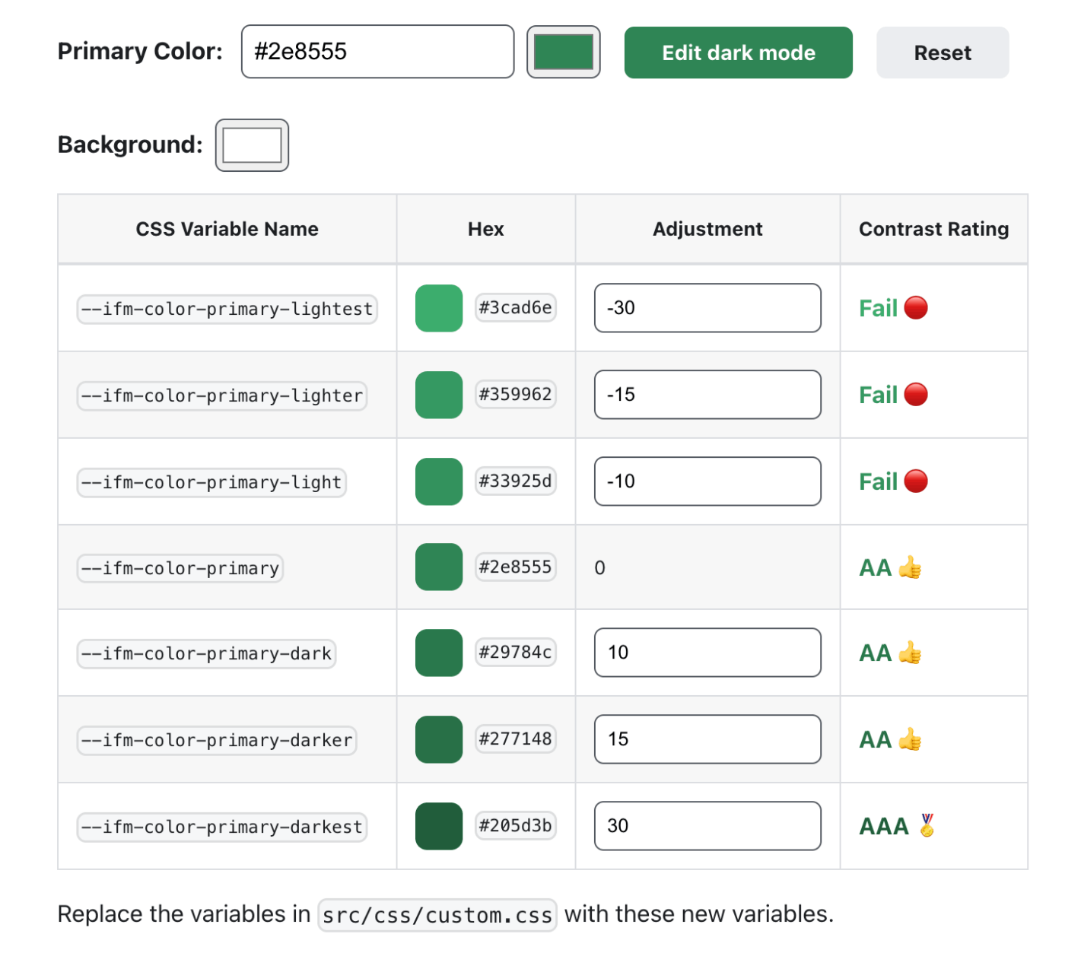1065x953 pixels.
Task: Open the primary color picker swatch
Action: click(x=563, y=52)
